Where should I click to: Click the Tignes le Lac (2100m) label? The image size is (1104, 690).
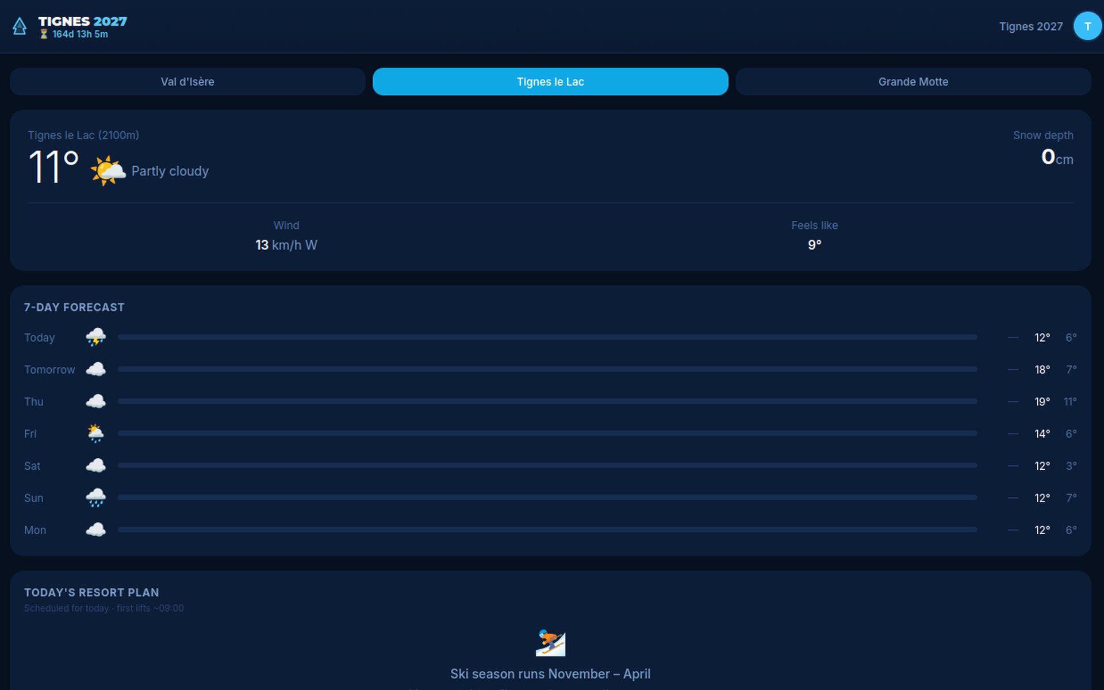click(x=83, y=135)
